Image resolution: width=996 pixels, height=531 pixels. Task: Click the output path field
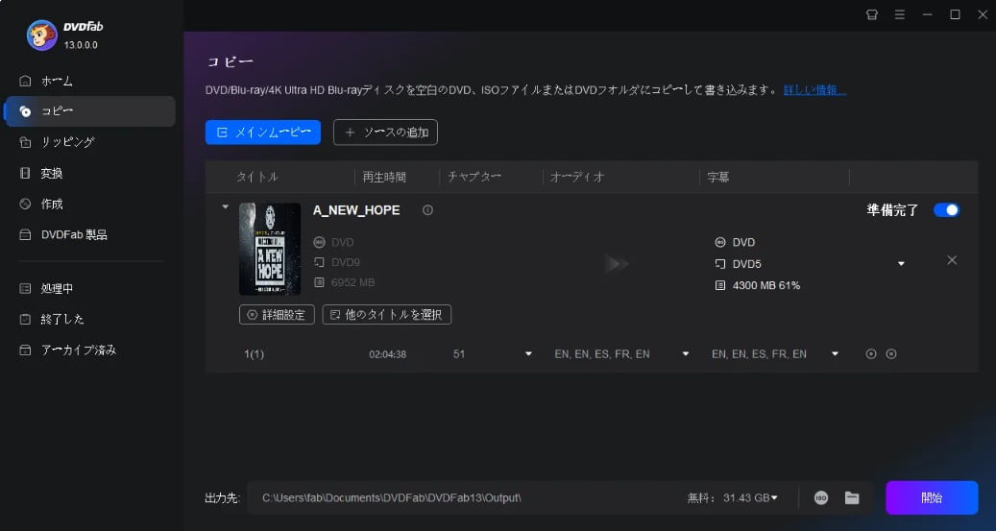[464, 498]
